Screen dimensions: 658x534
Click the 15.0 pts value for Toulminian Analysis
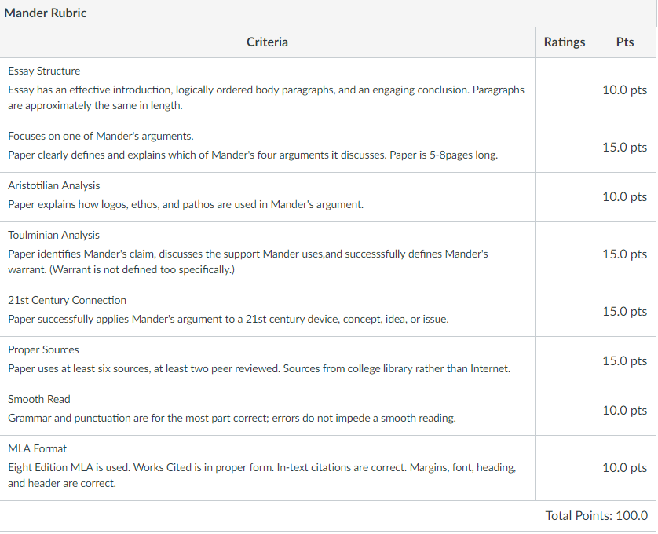coord(625,254)
